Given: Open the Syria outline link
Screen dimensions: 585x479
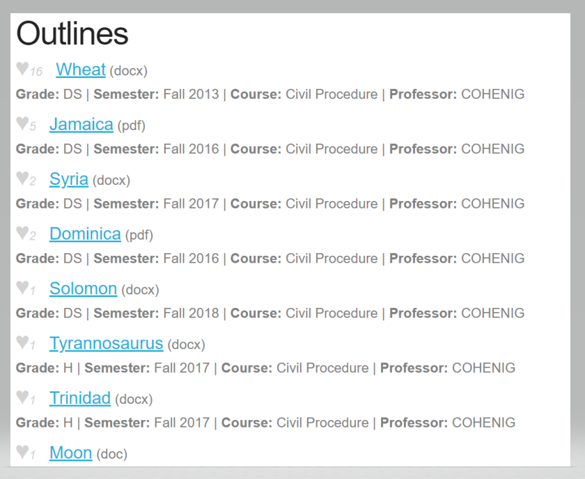Looking at the screenshot, I should (x=69, y=179).
